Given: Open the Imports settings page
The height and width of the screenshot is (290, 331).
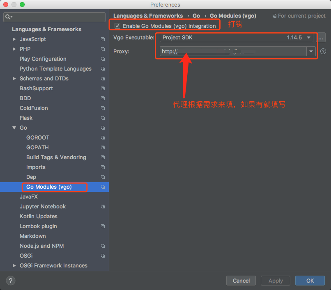Looking at the screenshot, I should [36, 167].
